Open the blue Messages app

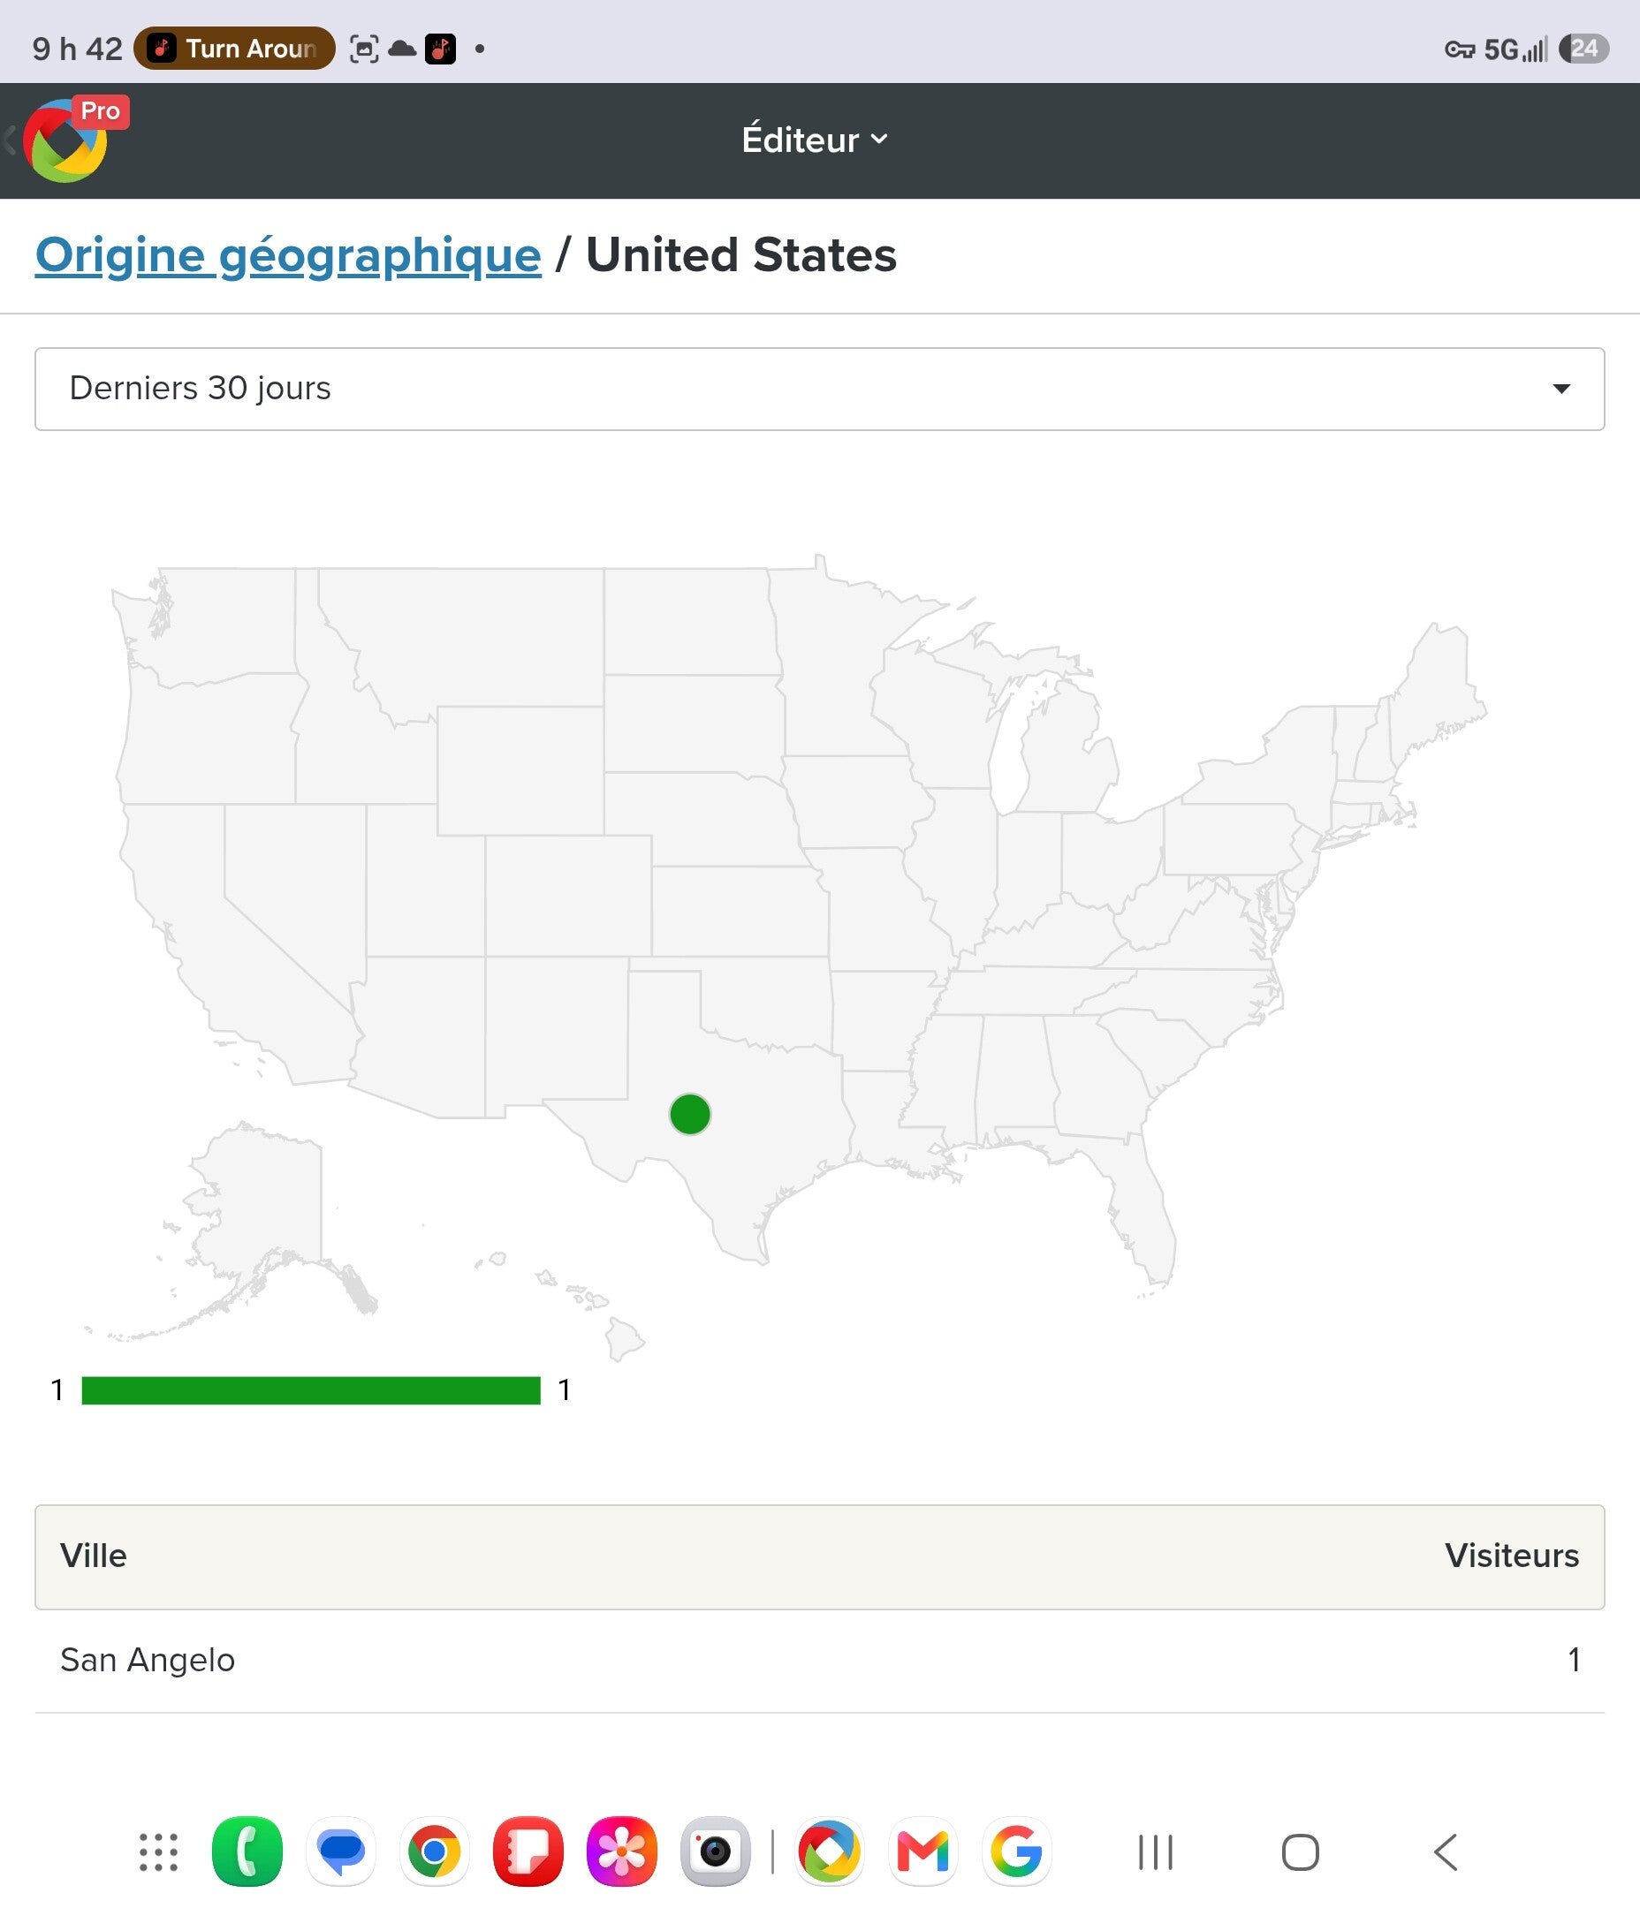(341, 1851)
